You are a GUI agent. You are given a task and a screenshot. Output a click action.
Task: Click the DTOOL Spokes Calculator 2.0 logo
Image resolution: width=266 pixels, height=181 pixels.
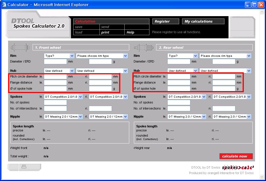click(x=39, y=24)
